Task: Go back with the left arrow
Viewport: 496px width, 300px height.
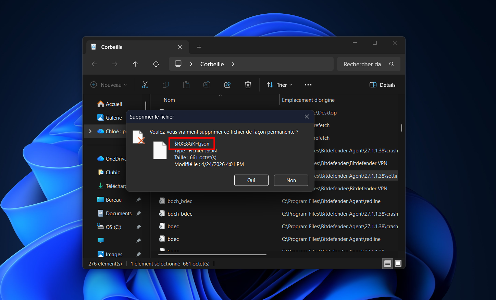Action: 95,64
